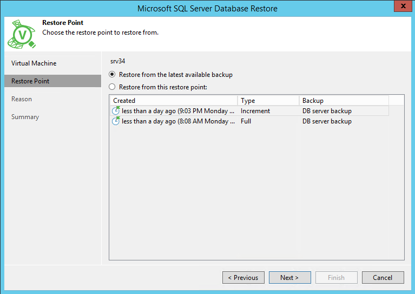Sort restore points by Type column
Image resolution: width=415 pixels, height=294 pixels.
tap(268, 101)
